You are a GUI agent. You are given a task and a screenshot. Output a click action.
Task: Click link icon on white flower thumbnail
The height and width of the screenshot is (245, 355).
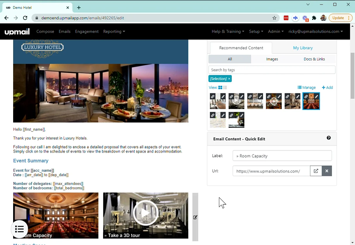click(x=232, y=116)
